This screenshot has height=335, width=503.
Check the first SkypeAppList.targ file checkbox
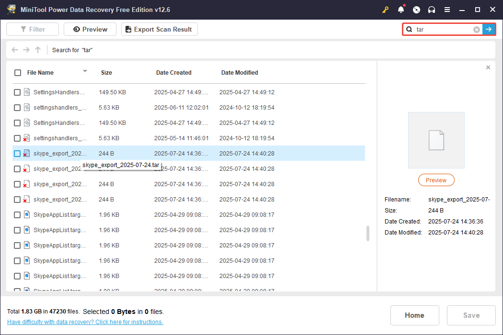point(17,214)
